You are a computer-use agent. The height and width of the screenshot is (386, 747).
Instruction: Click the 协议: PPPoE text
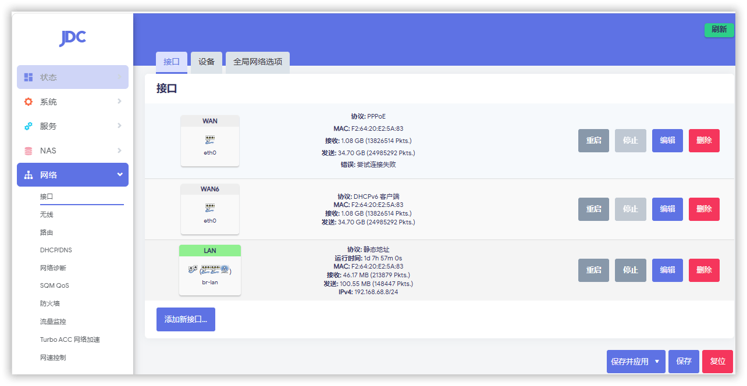pos(368,116)
